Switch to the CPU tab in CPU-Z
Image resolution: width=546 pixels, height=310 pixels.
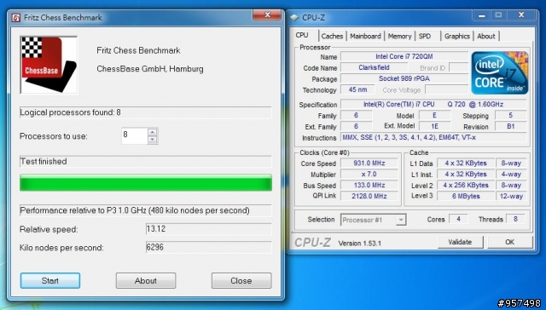coord(302,35)
